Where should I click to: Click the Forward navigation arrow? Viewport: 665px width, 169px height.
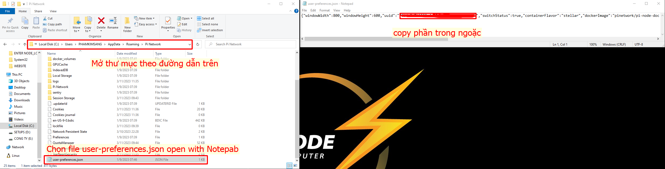tap(13, 44)
